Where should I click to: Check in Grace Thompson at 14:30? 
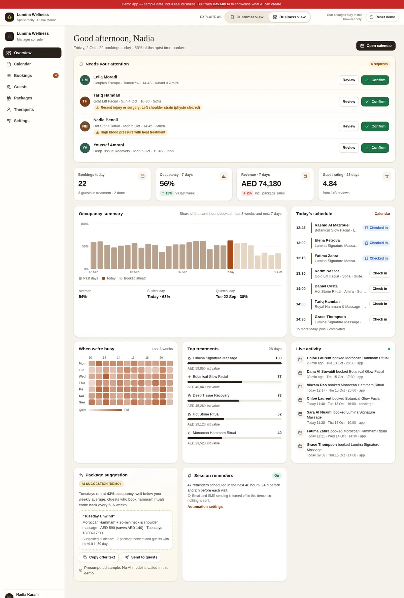tap(380, 319)
